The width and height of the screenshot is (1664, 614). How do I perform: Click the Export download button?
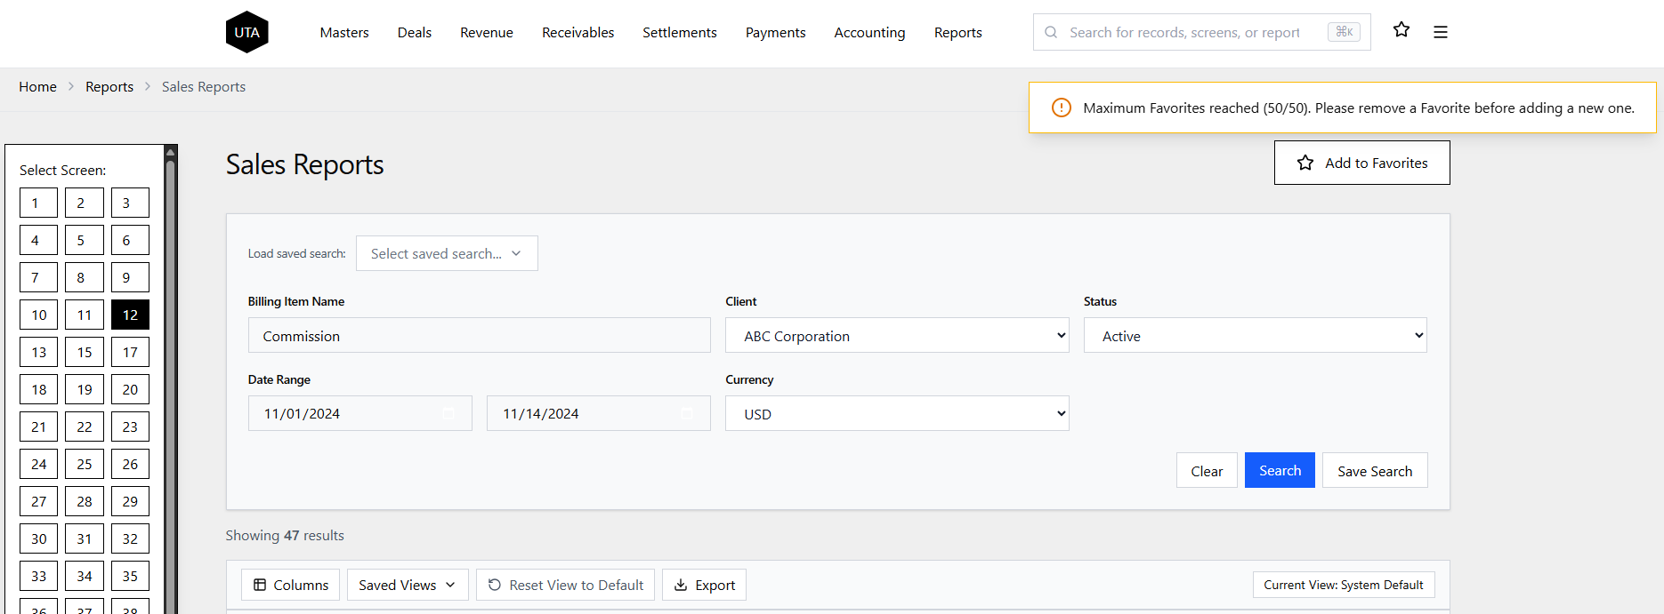(704, 585)
